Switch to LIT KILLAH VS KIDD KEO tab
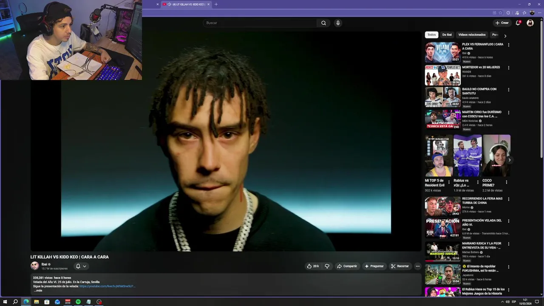The height and width of the screenshot is (306, 544). coord(186,4)
